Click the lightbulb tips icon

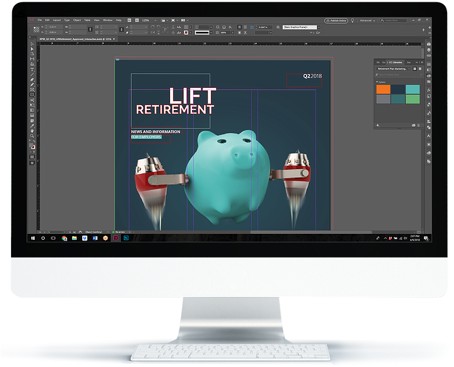(x=353, y=21)
